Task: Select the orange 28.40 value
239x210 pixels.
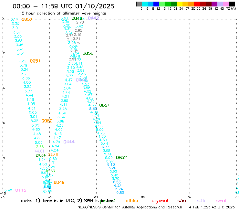Action: coord(53,154)
